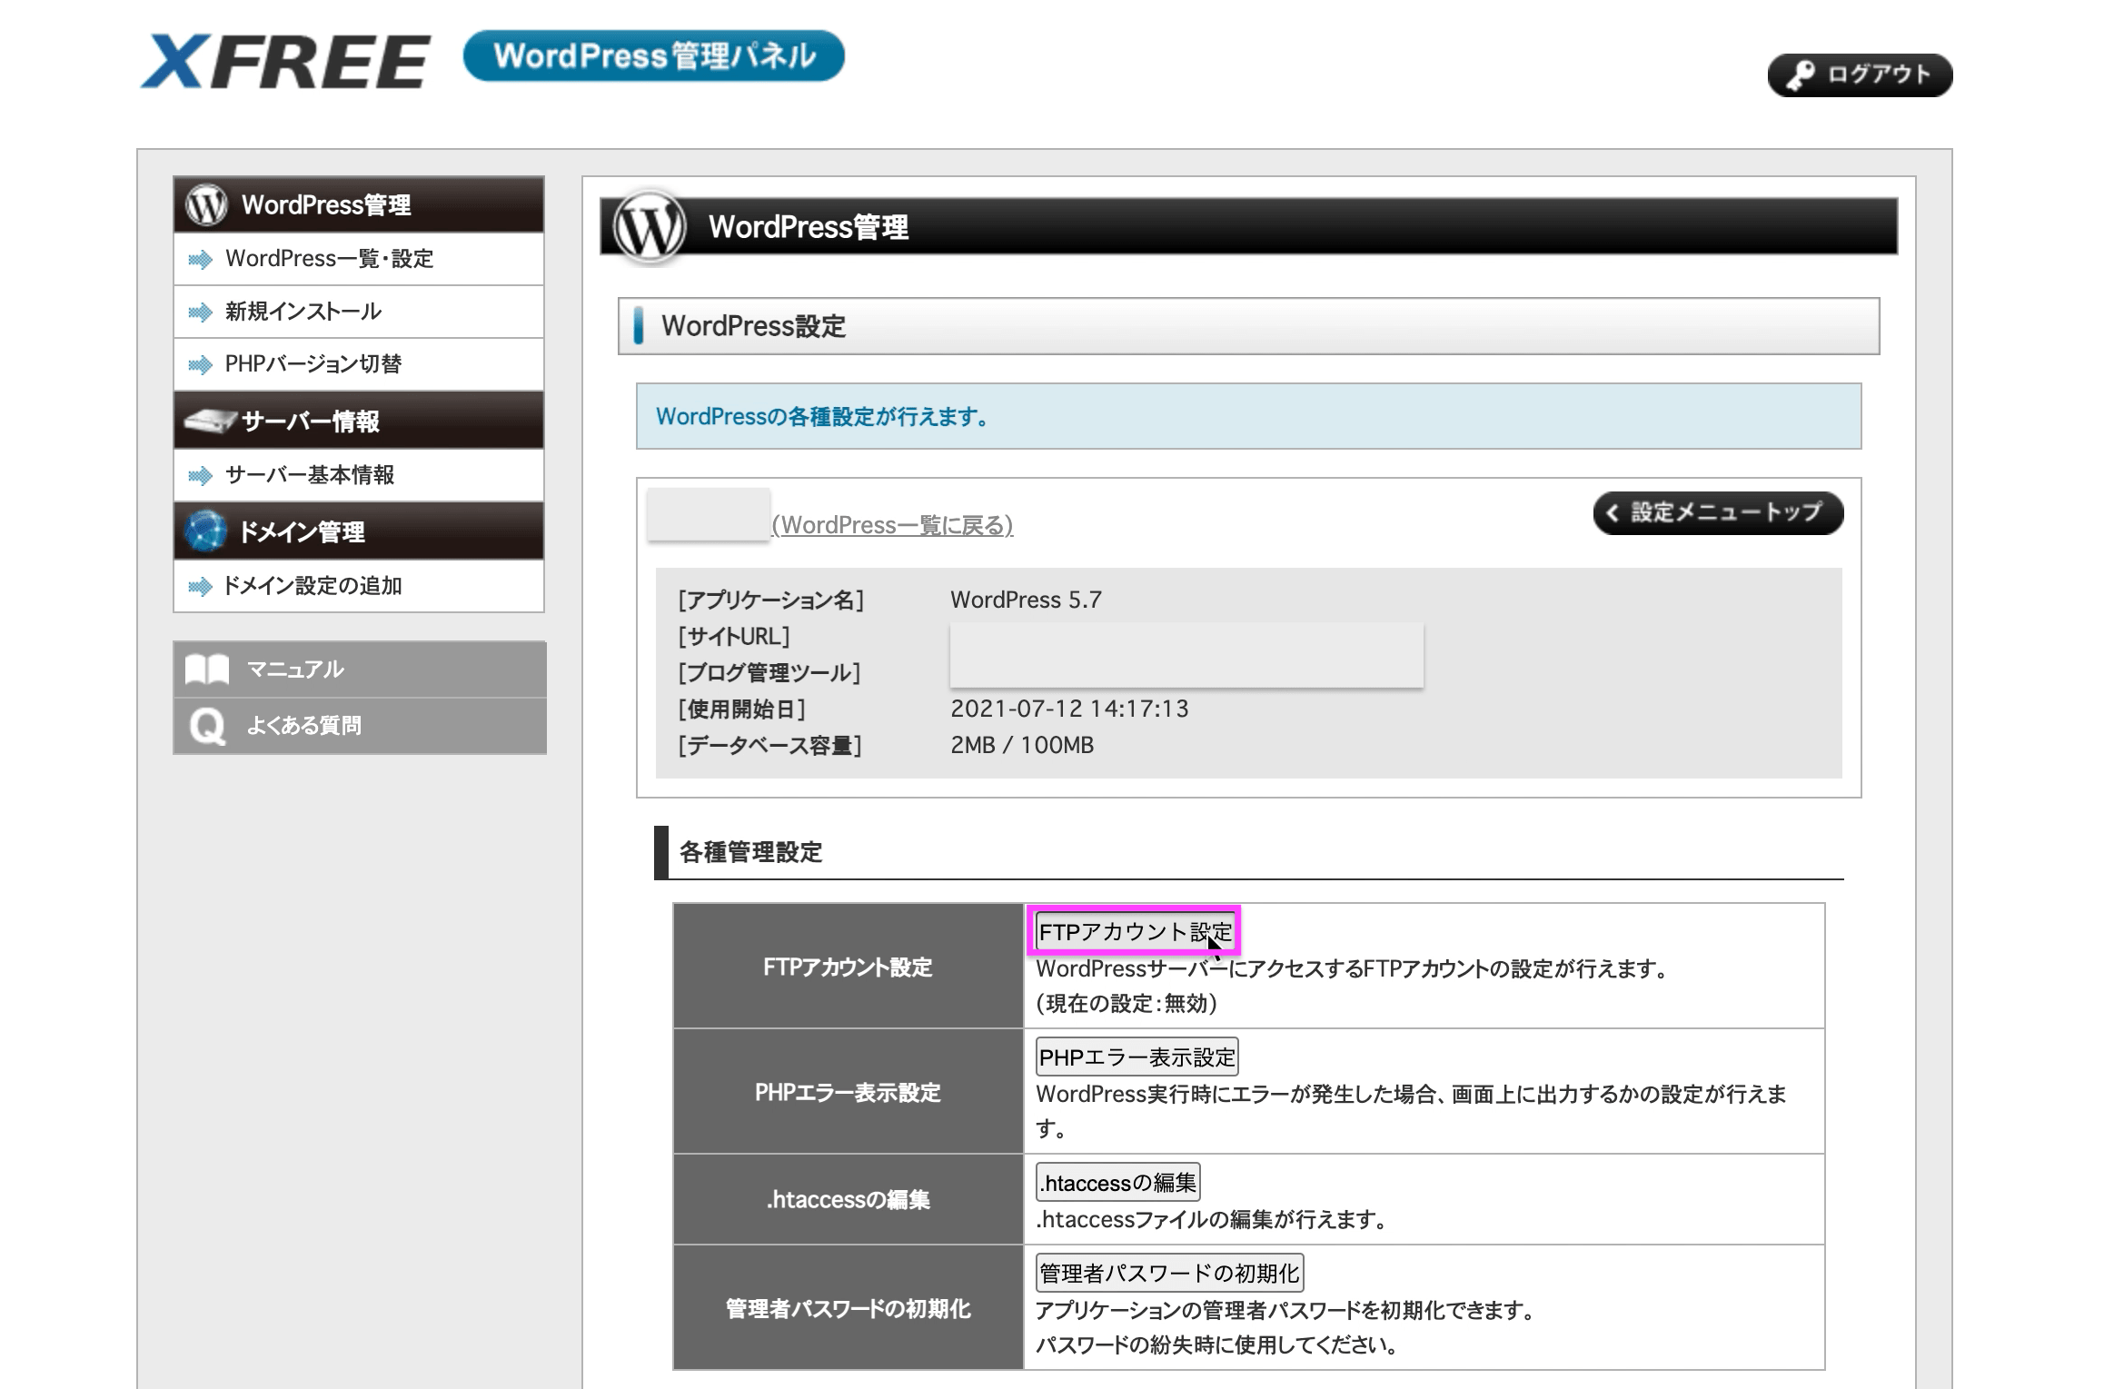Open PHPバージョン切替 menu item

tap(313, 364)
